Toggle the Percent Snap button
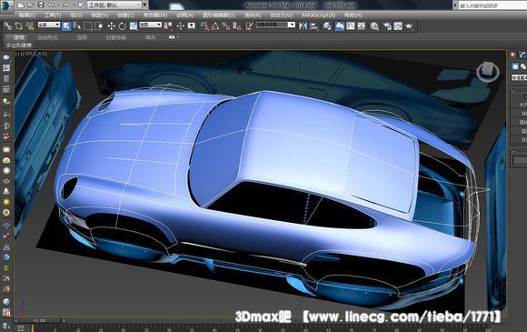527x332 pixels. click(x=226, y=25)
